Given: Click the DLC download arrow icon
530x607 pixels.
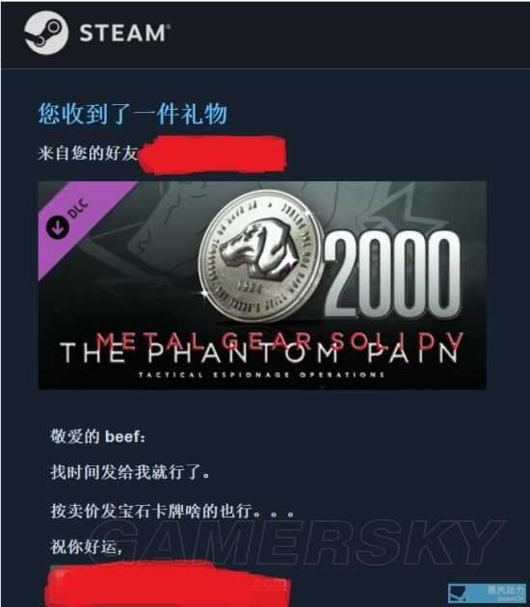Looking at the screenshot, I should pyautogui.click(x=58, y=227).
